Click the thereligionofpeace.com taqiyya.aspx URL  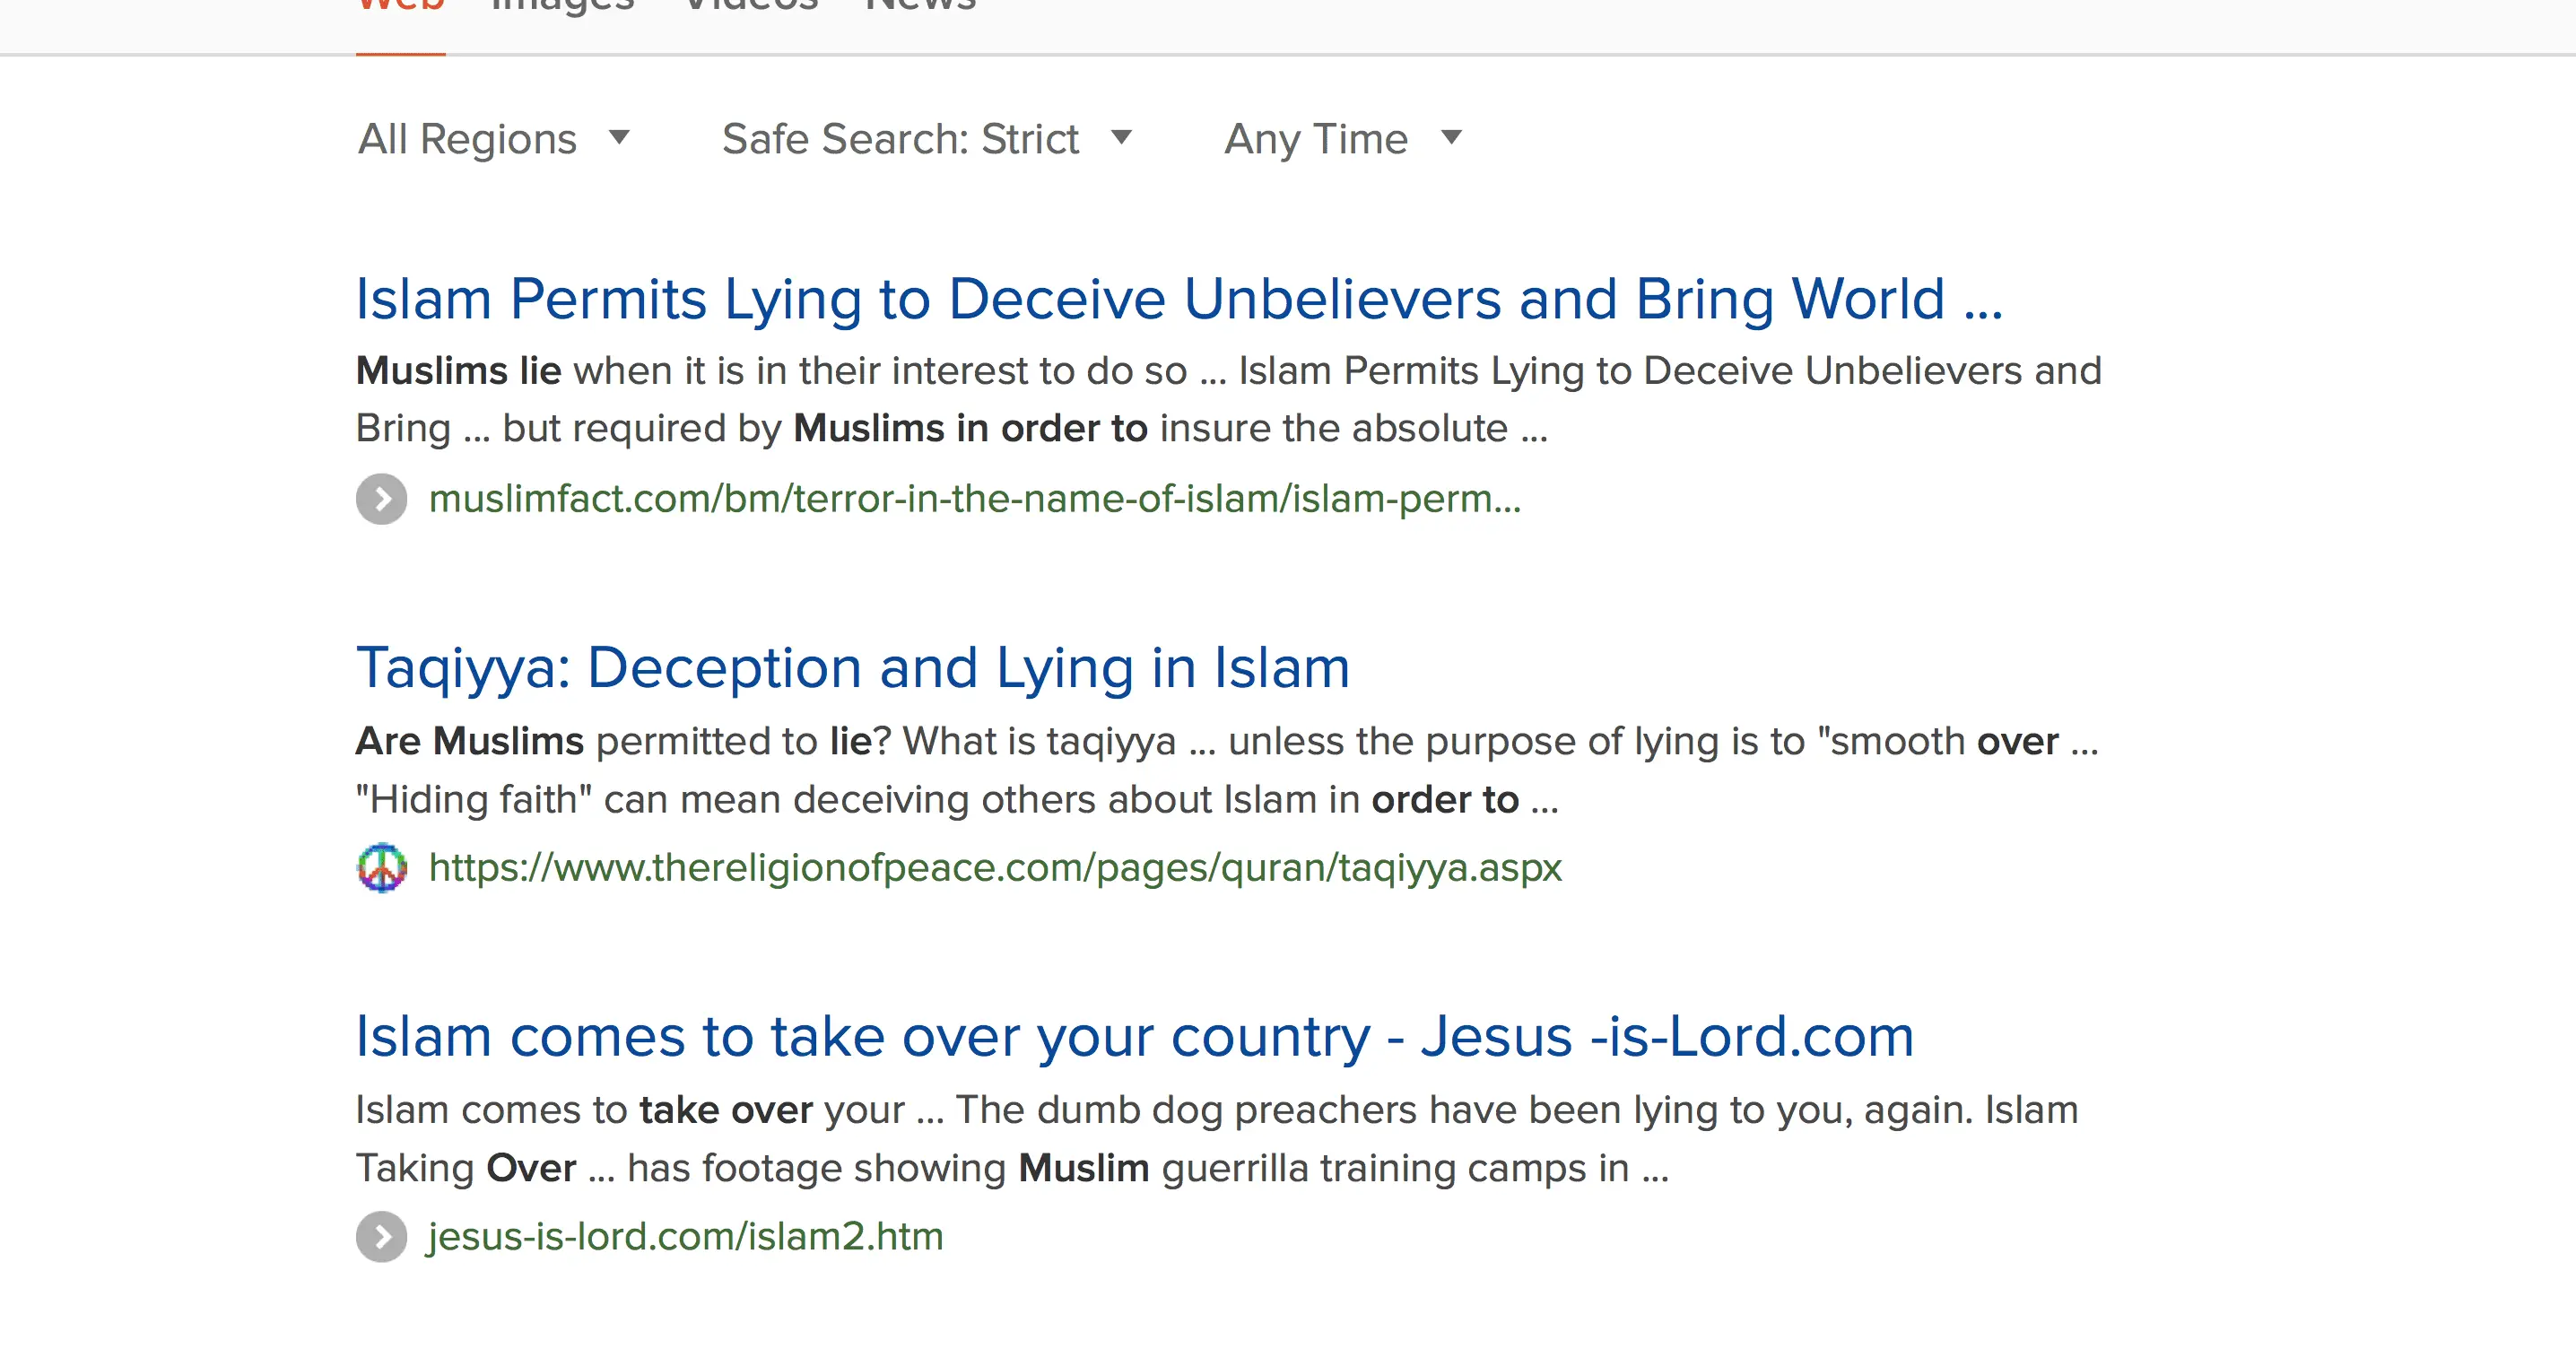(994, 868)
